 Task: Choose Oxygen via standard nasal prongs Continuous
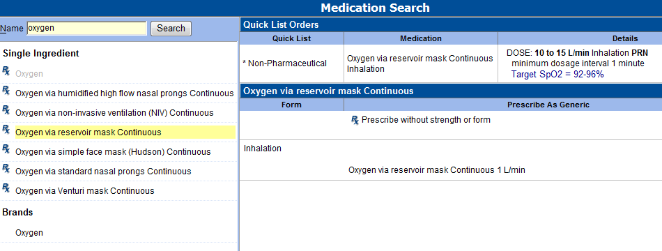103,171
